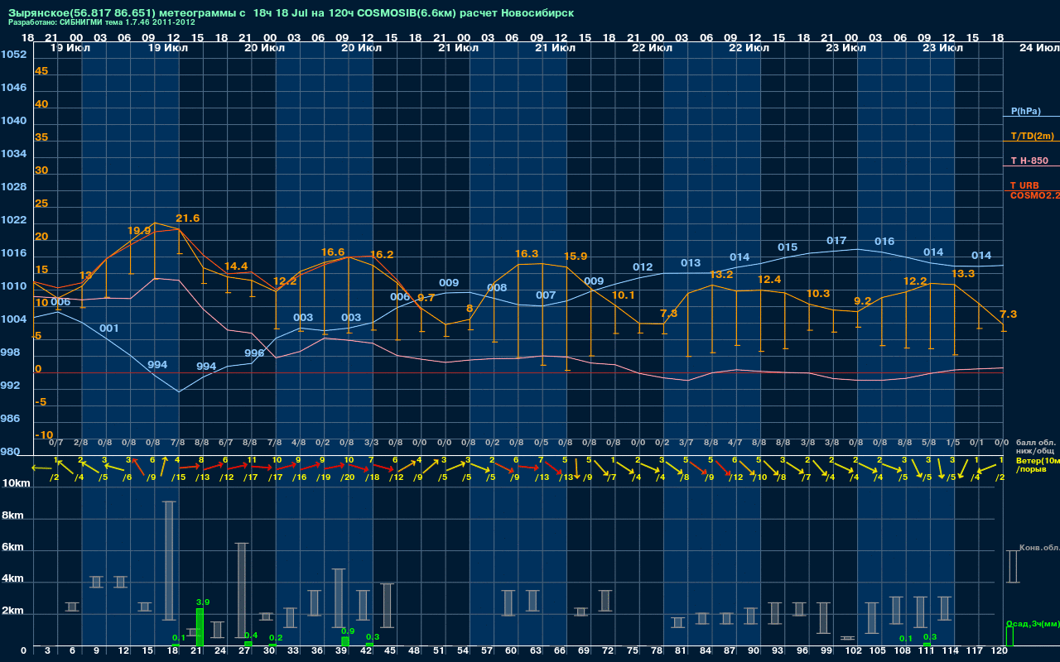
Task: Click the 1040 pressure axis value
Action: click(13, 121)
